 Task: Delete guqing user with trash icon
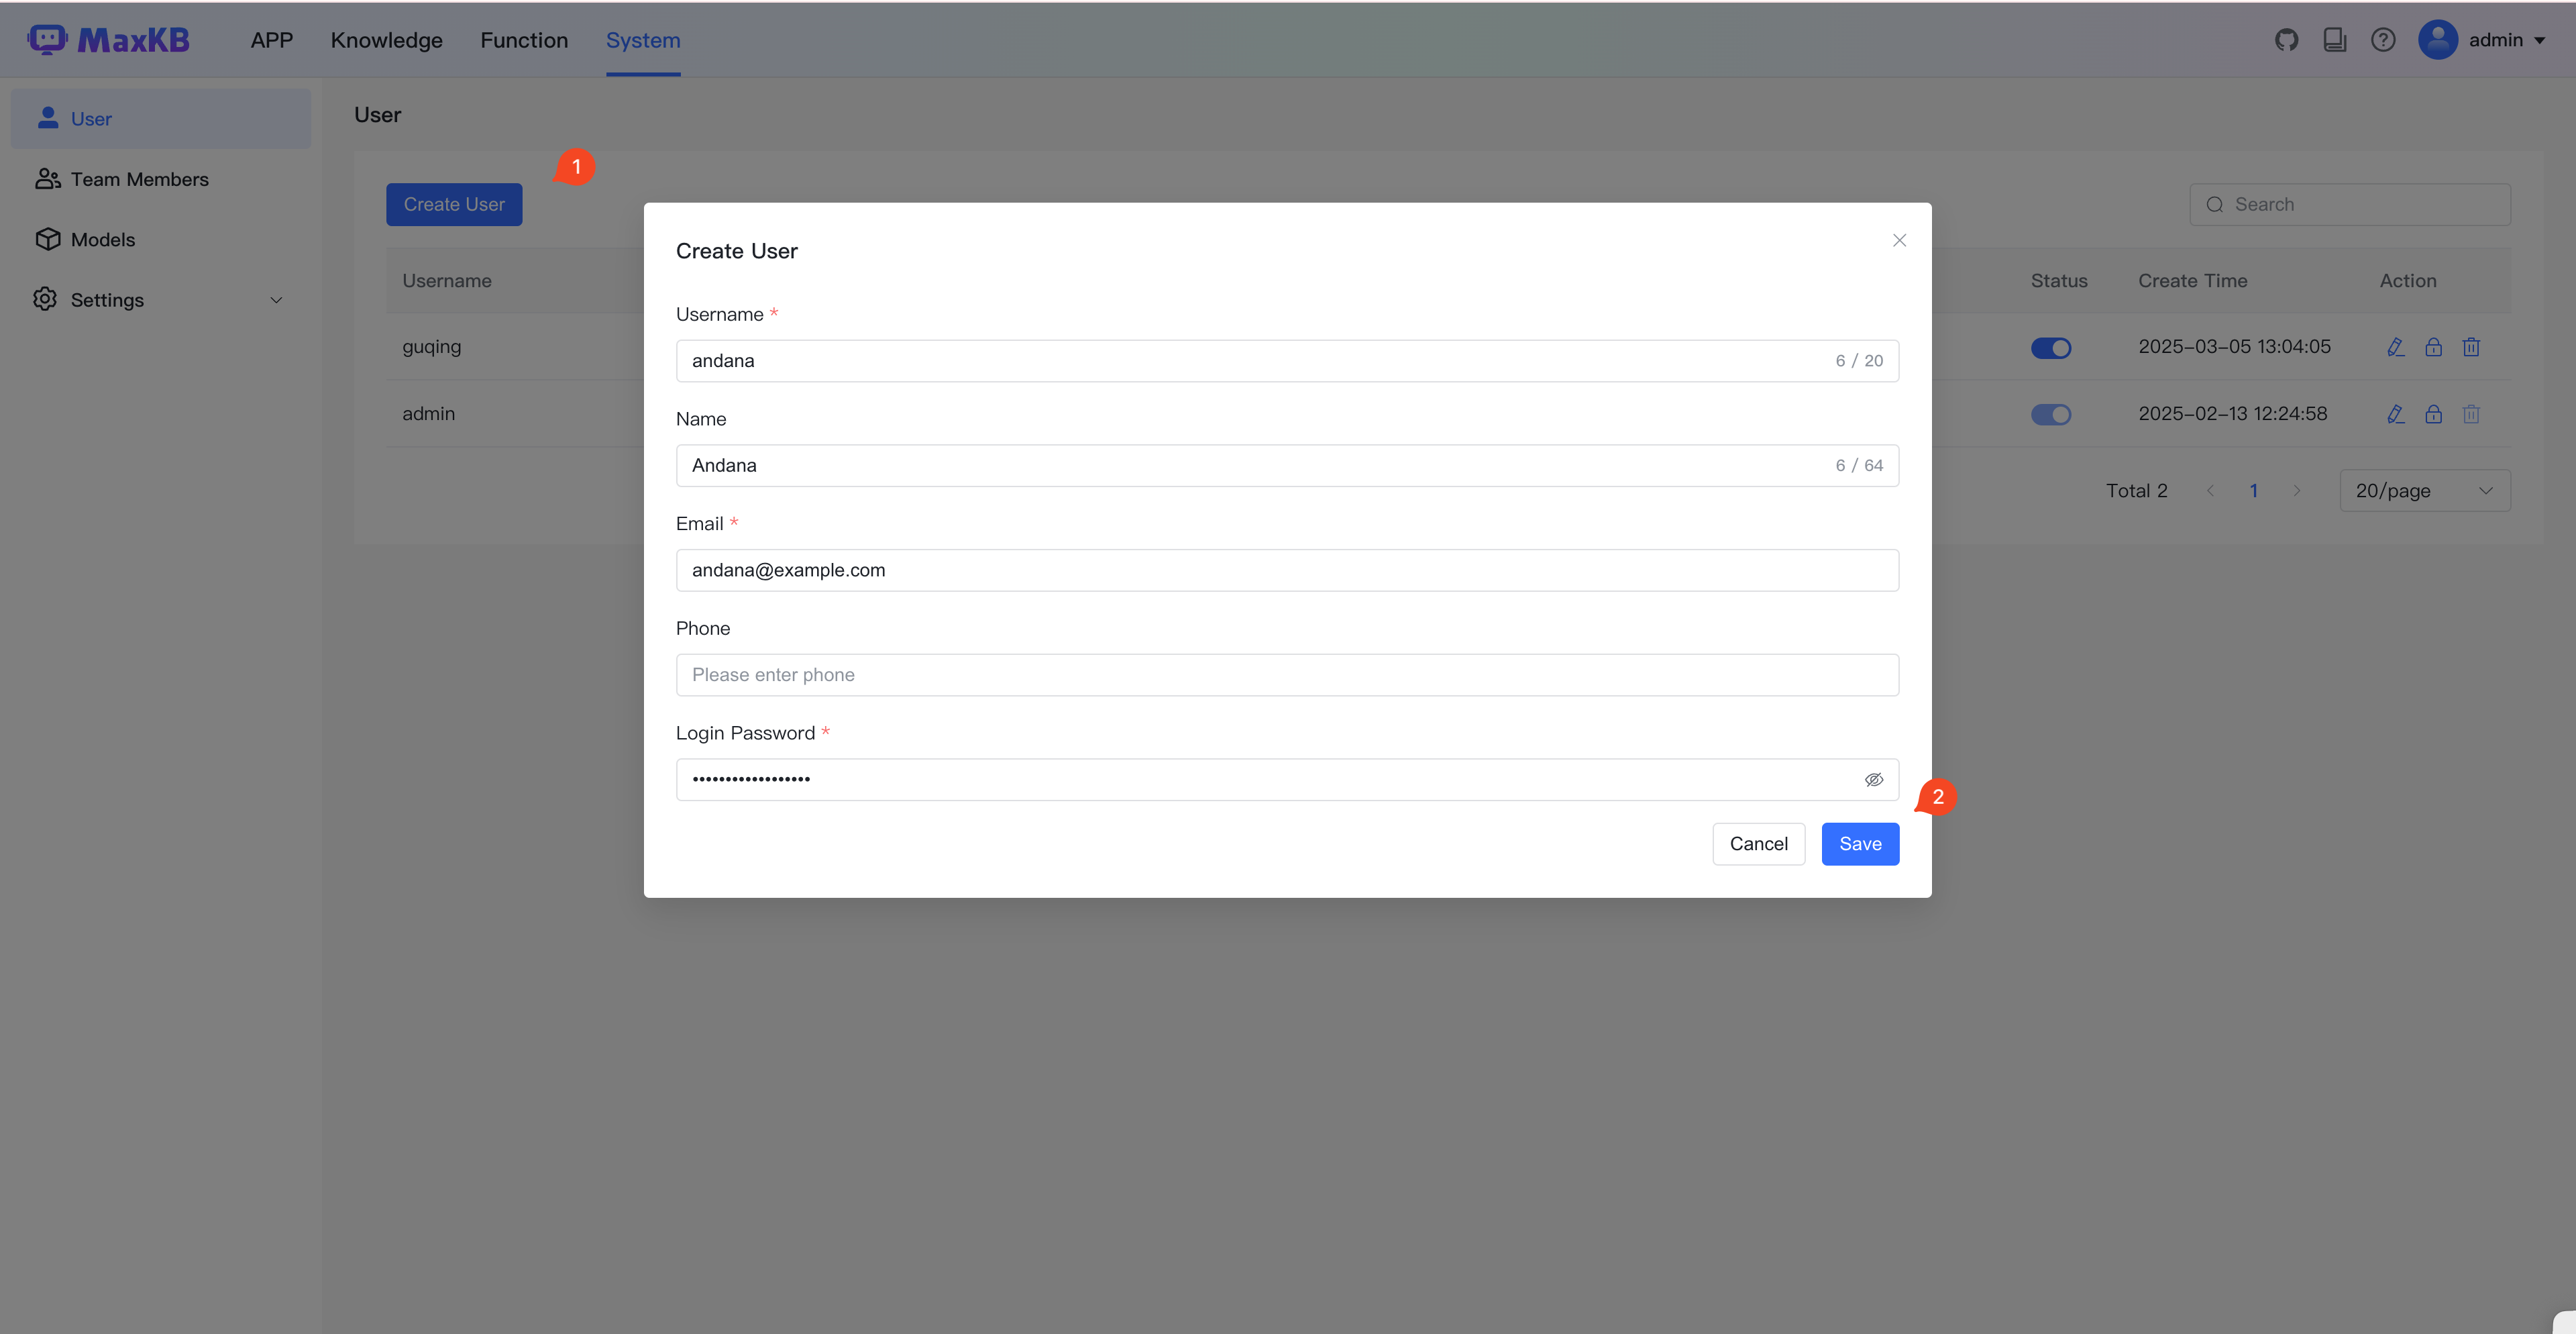(2471, 347)
